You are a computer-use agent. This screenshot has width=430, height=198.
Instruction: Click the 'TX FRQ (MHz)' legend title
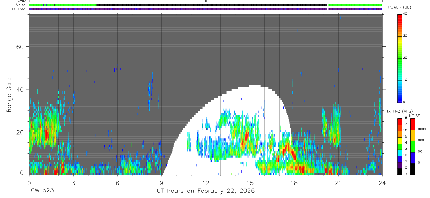[400, 111]
